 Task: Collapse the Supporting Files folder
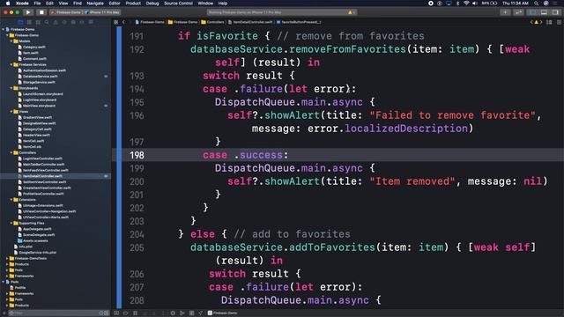click(x=11, y=223)
